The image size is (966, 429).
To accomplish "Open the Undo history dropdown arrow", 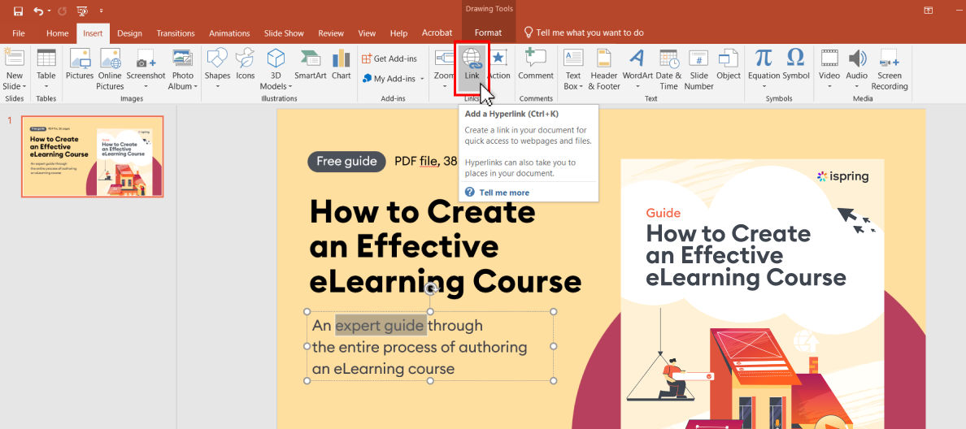I will click(50, 11).
